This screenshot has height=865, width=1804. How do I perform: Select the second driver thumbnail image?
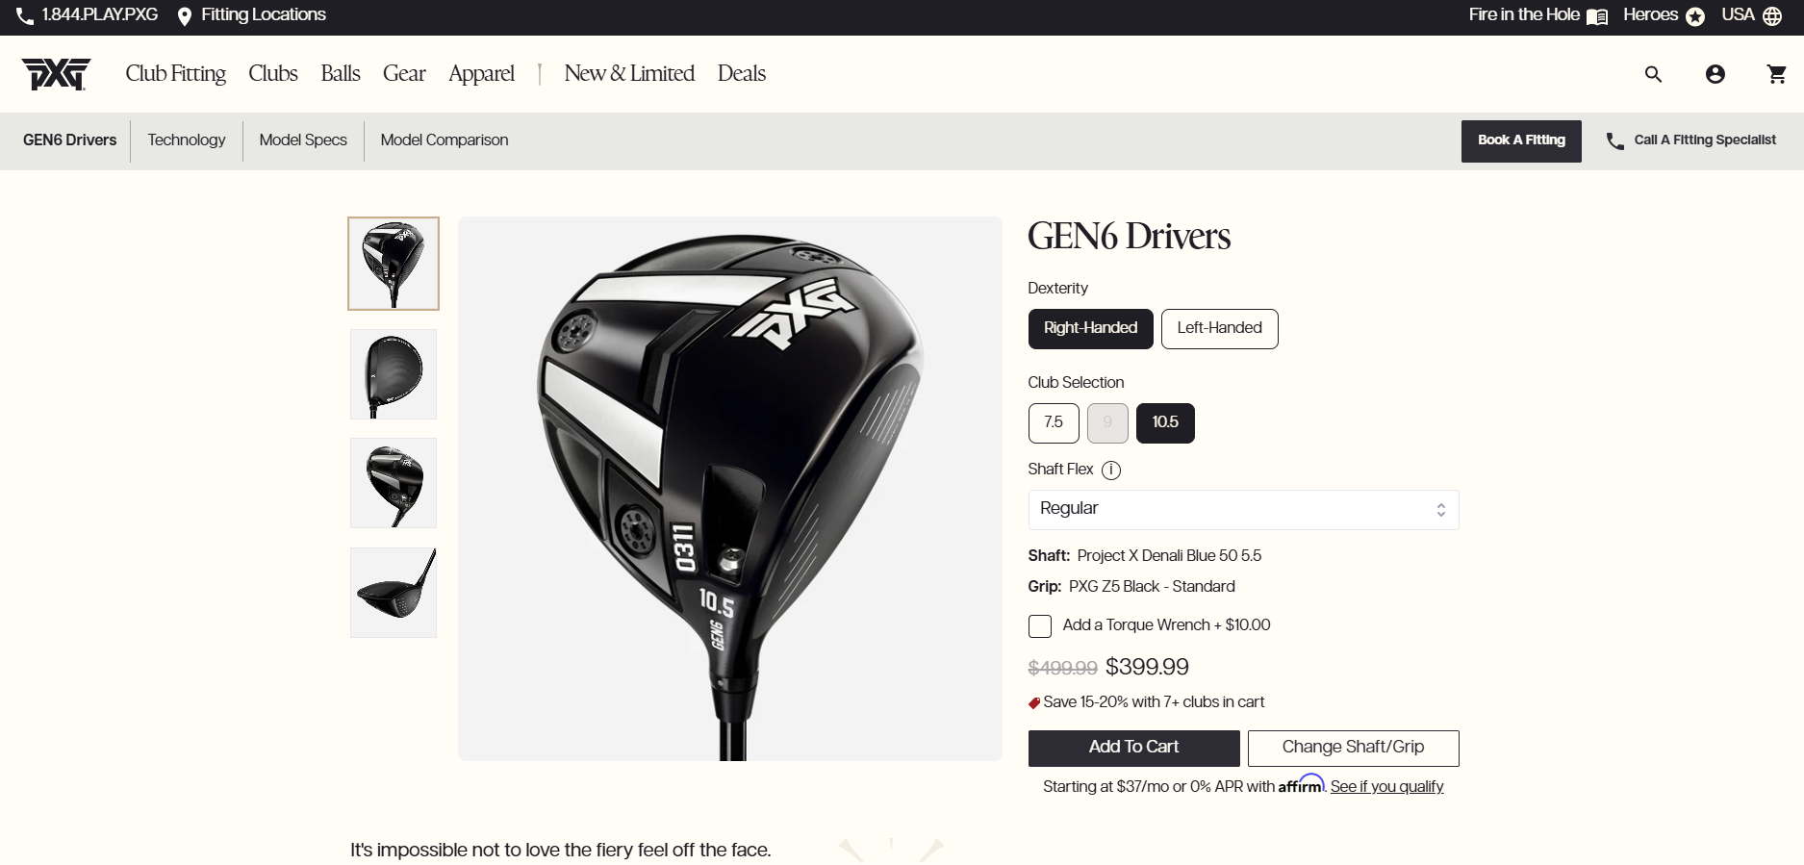[394, 374]
